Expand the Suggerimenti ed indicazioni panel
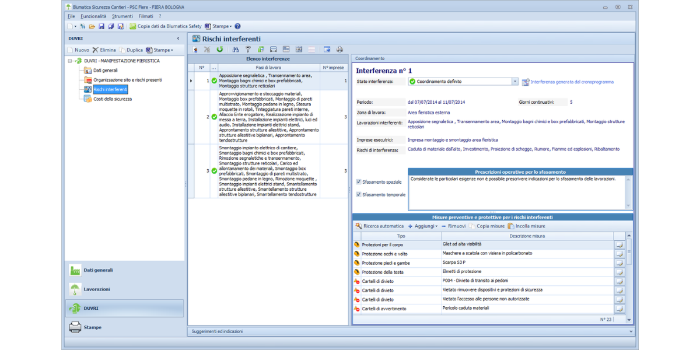 [631, 331]
